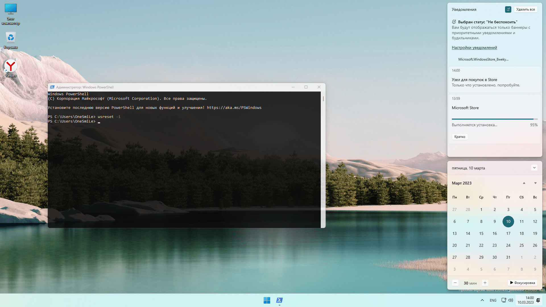546x307 pixels.
Task: Toggle Do Not Disturb icon in notifications header
Action: [508, 9]
